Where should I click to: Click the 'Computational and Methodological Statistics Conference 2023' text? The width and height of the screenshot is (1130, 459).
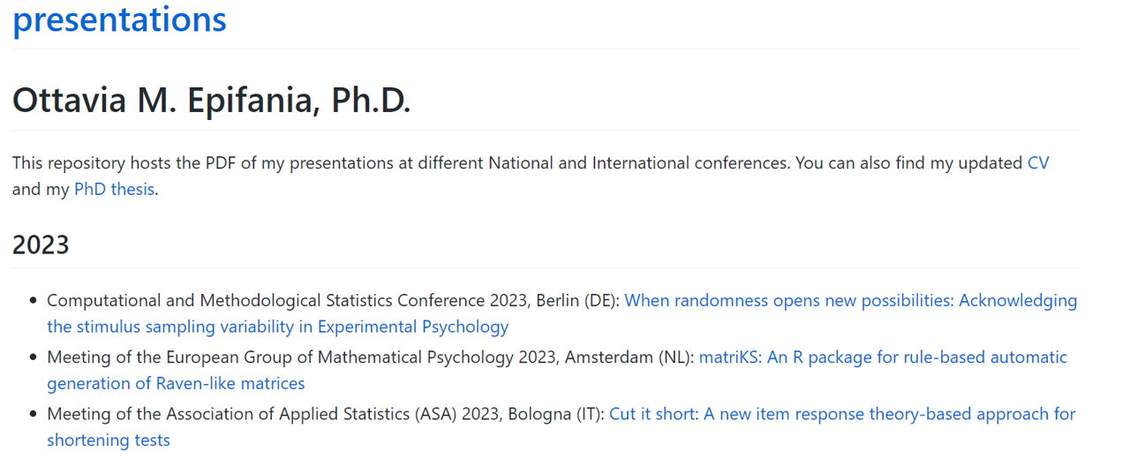(x=289, y=300)
